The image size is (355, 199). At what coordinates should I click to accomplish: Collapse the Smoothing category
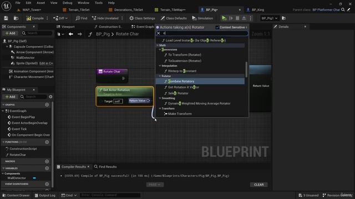click(x=160, y=98)
